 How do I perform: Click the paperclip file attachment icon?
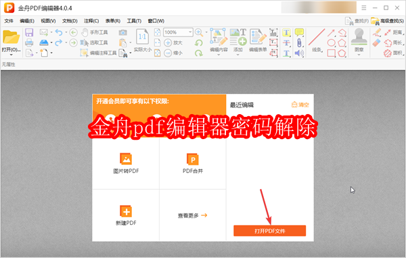[x=299, y=43]
